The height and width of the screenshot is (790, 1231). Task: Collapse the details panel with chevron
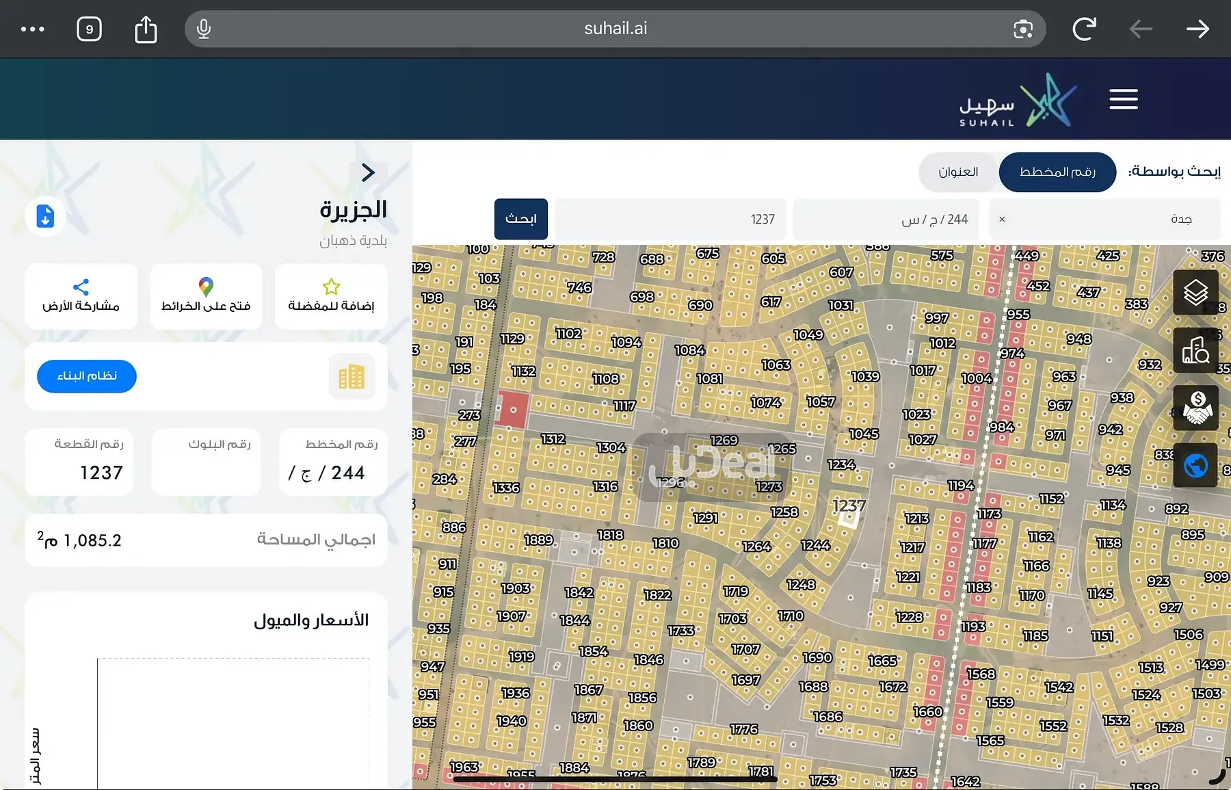[x=368, y=173]
